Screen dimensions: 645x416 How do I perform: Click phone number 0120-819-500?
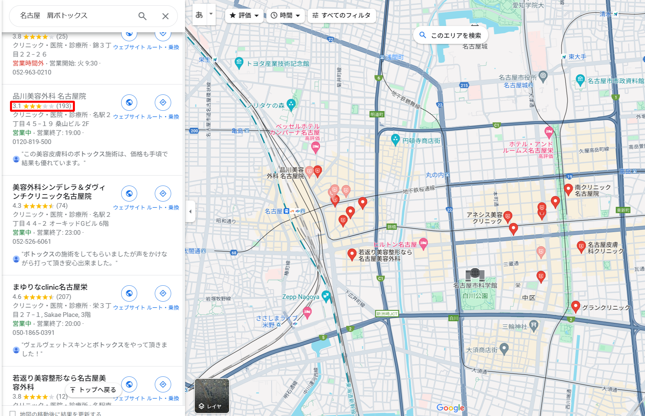pyautogui.click(x=32, y=142)
